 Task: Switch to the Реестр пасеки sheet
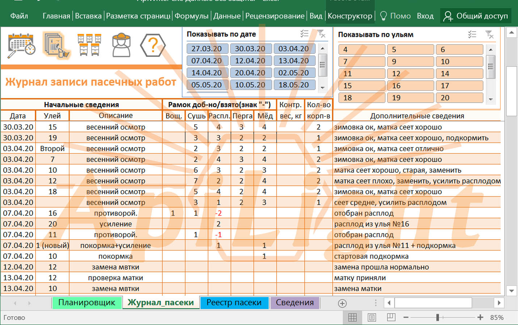[234, 303]
